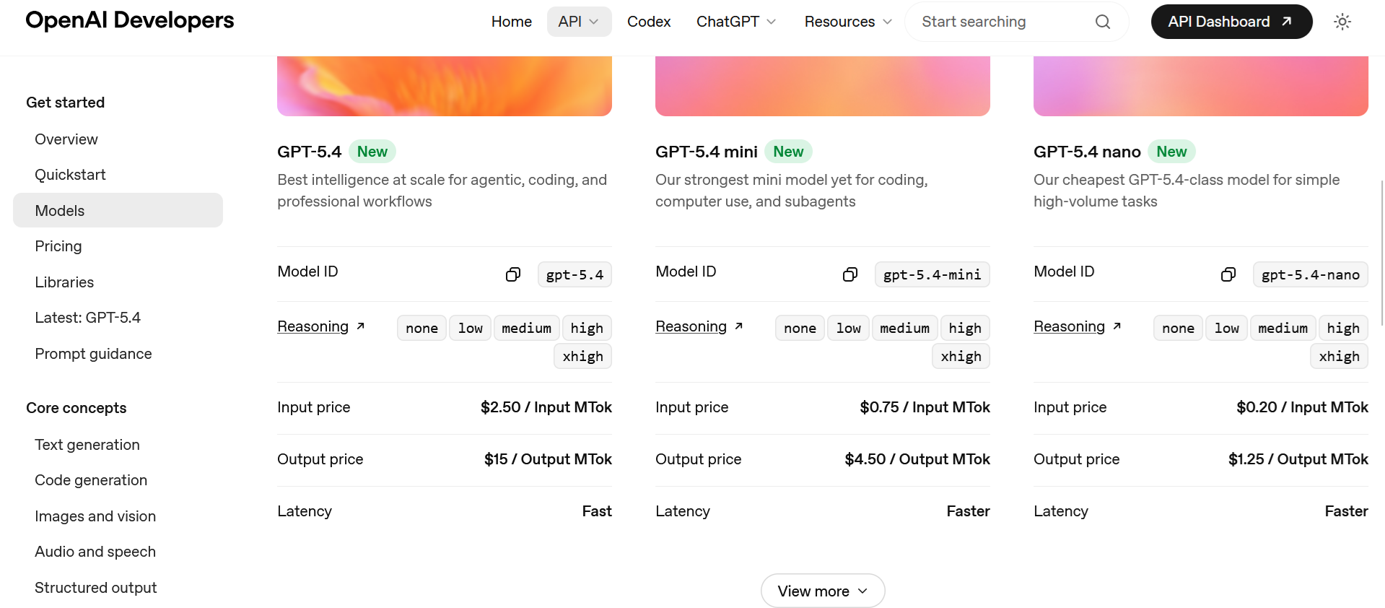This screenshot has width=1385, height=608.
Task: Click the page vertical scrollbar
Action: (x=1381, y=253)
